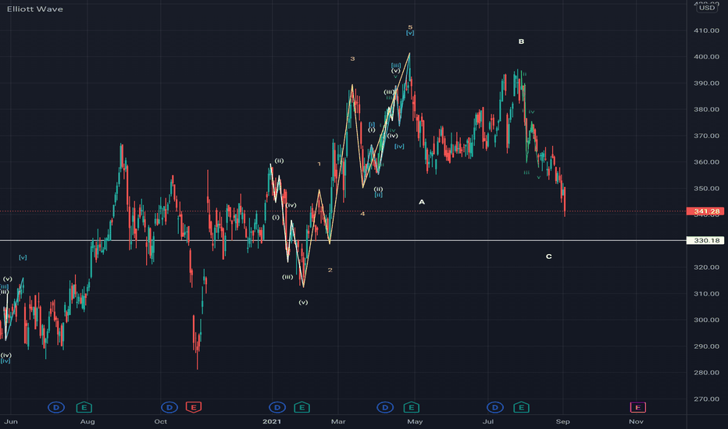Screen dimensions: 728x429
Task: Click the Nov label on the time axis
Action: pos(636,421)
